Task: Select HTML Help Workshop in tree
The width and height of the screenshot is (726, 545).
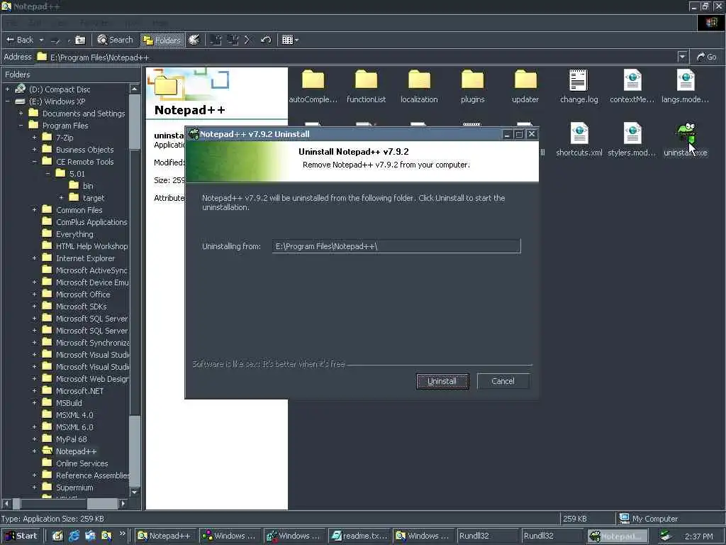Action: [91, 246]
